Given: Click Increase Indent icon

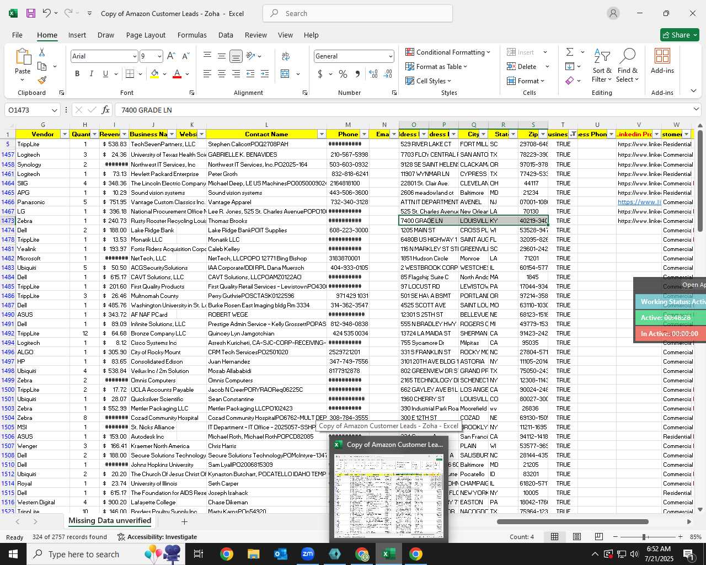Looking at the screenshot, I should pos(265,74).
